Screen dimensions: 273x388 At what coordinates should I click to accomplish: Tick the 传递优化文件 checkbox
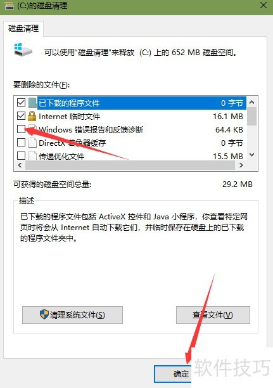21,156
